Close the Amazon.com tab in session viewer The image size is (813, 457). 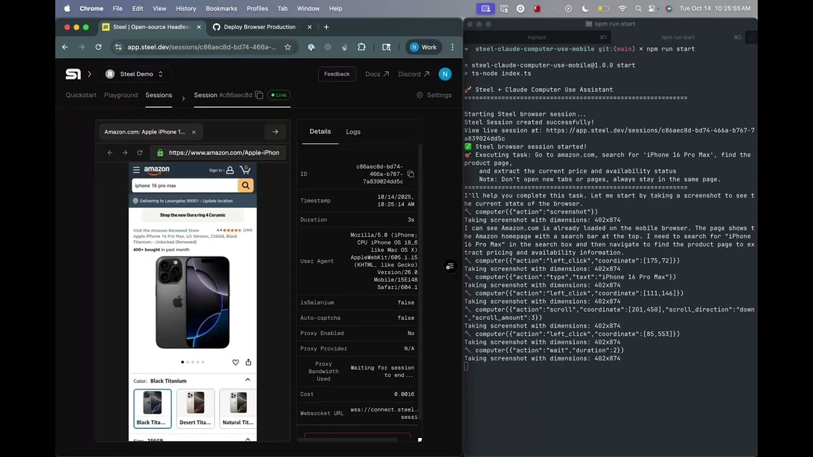(194, 132)
